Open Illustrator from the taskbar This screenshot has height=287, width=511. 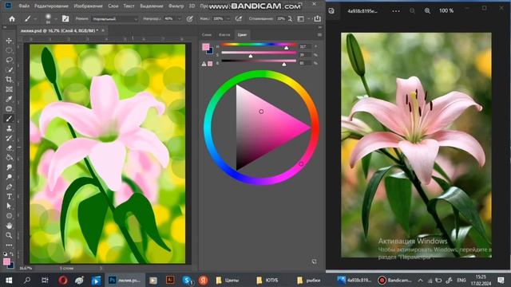click(170, 280)
